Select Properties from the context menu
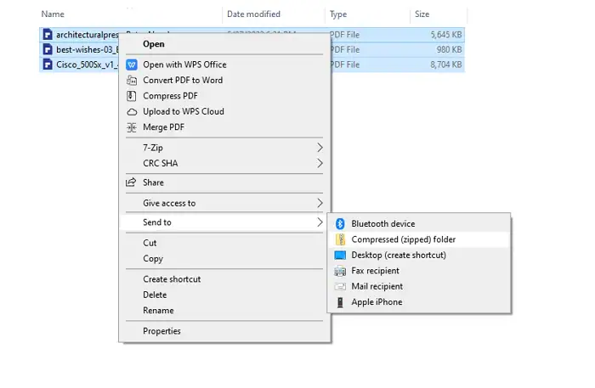 click(161, 331)
